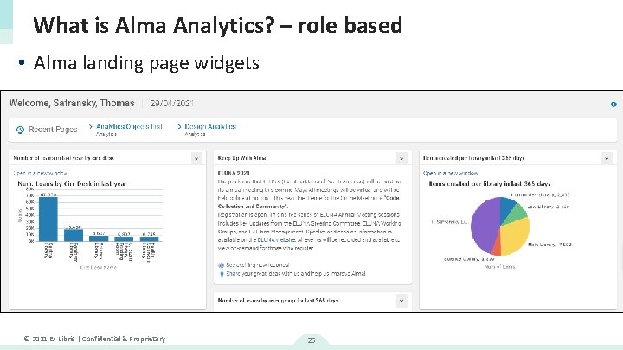Click the Recent Pages label
This screenshot has height=350, width=623.
53,130
